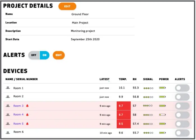Click the 9.9 temperature value
196x140 pixels.
coord(121,97)
